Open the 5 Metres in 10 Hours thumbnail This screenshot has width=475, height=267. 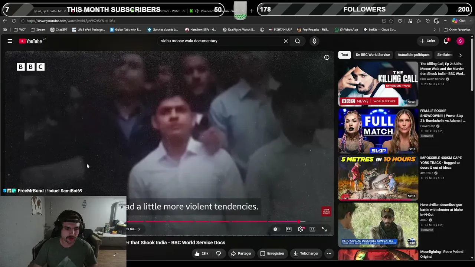point(378,178)
